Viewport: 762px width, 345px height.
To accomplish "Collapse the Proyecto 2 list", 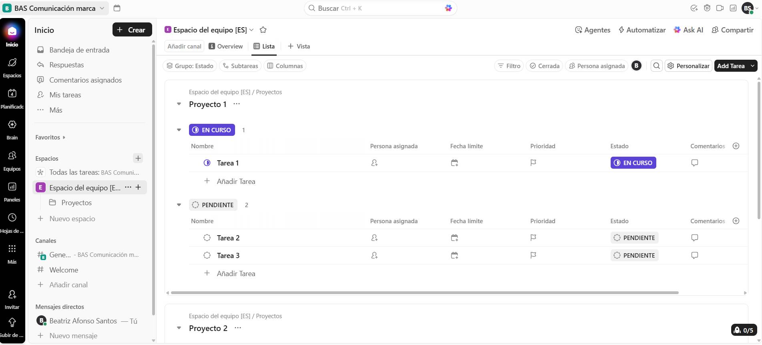I will click(179, 328).
